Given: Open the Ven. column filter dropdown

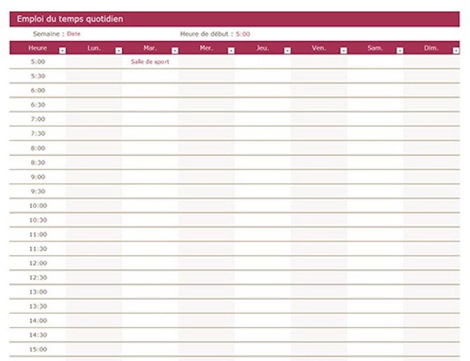Looking at the screenshot, I should coord(344,51).
